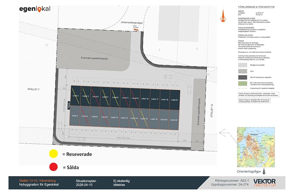
Task: Click the Situationsplan title block text
Action: click(x=86, y=181)
